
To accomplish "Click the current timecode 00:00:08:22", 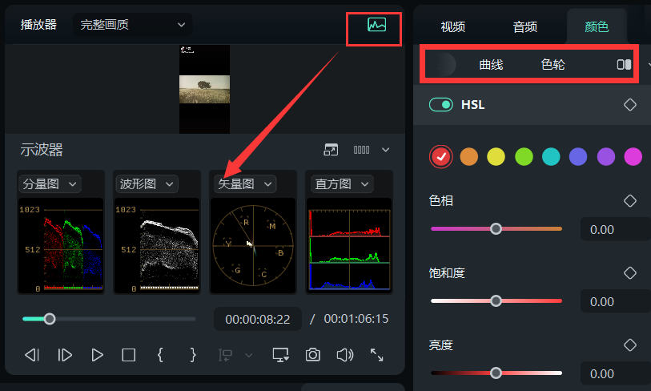I will (257, 319).
